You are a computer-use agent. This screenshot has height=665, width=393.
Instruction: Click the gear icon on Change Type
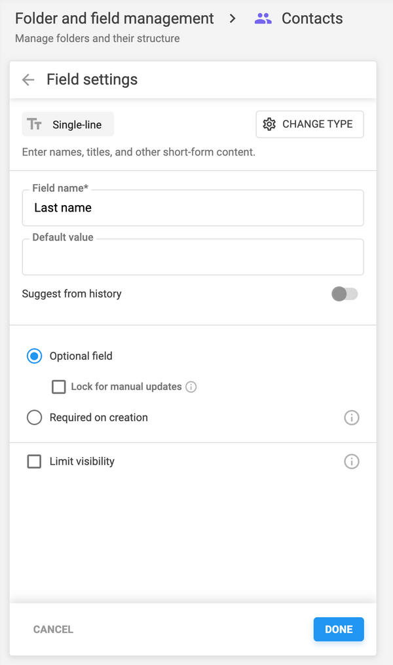click(x=269, y=124)
